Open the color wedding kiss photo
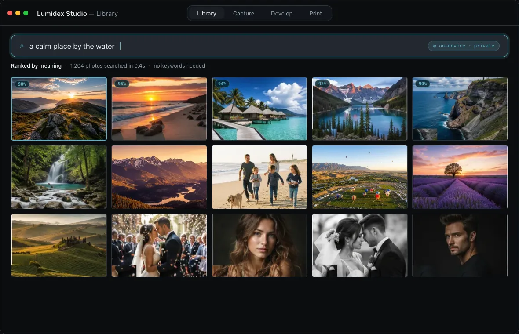This screenshot has height=334, width=519. pos(159,245)
